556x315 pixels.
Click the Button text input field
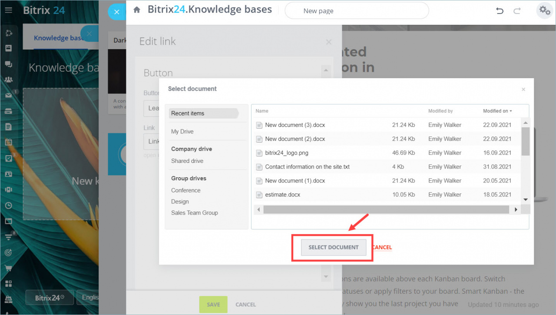151,108
